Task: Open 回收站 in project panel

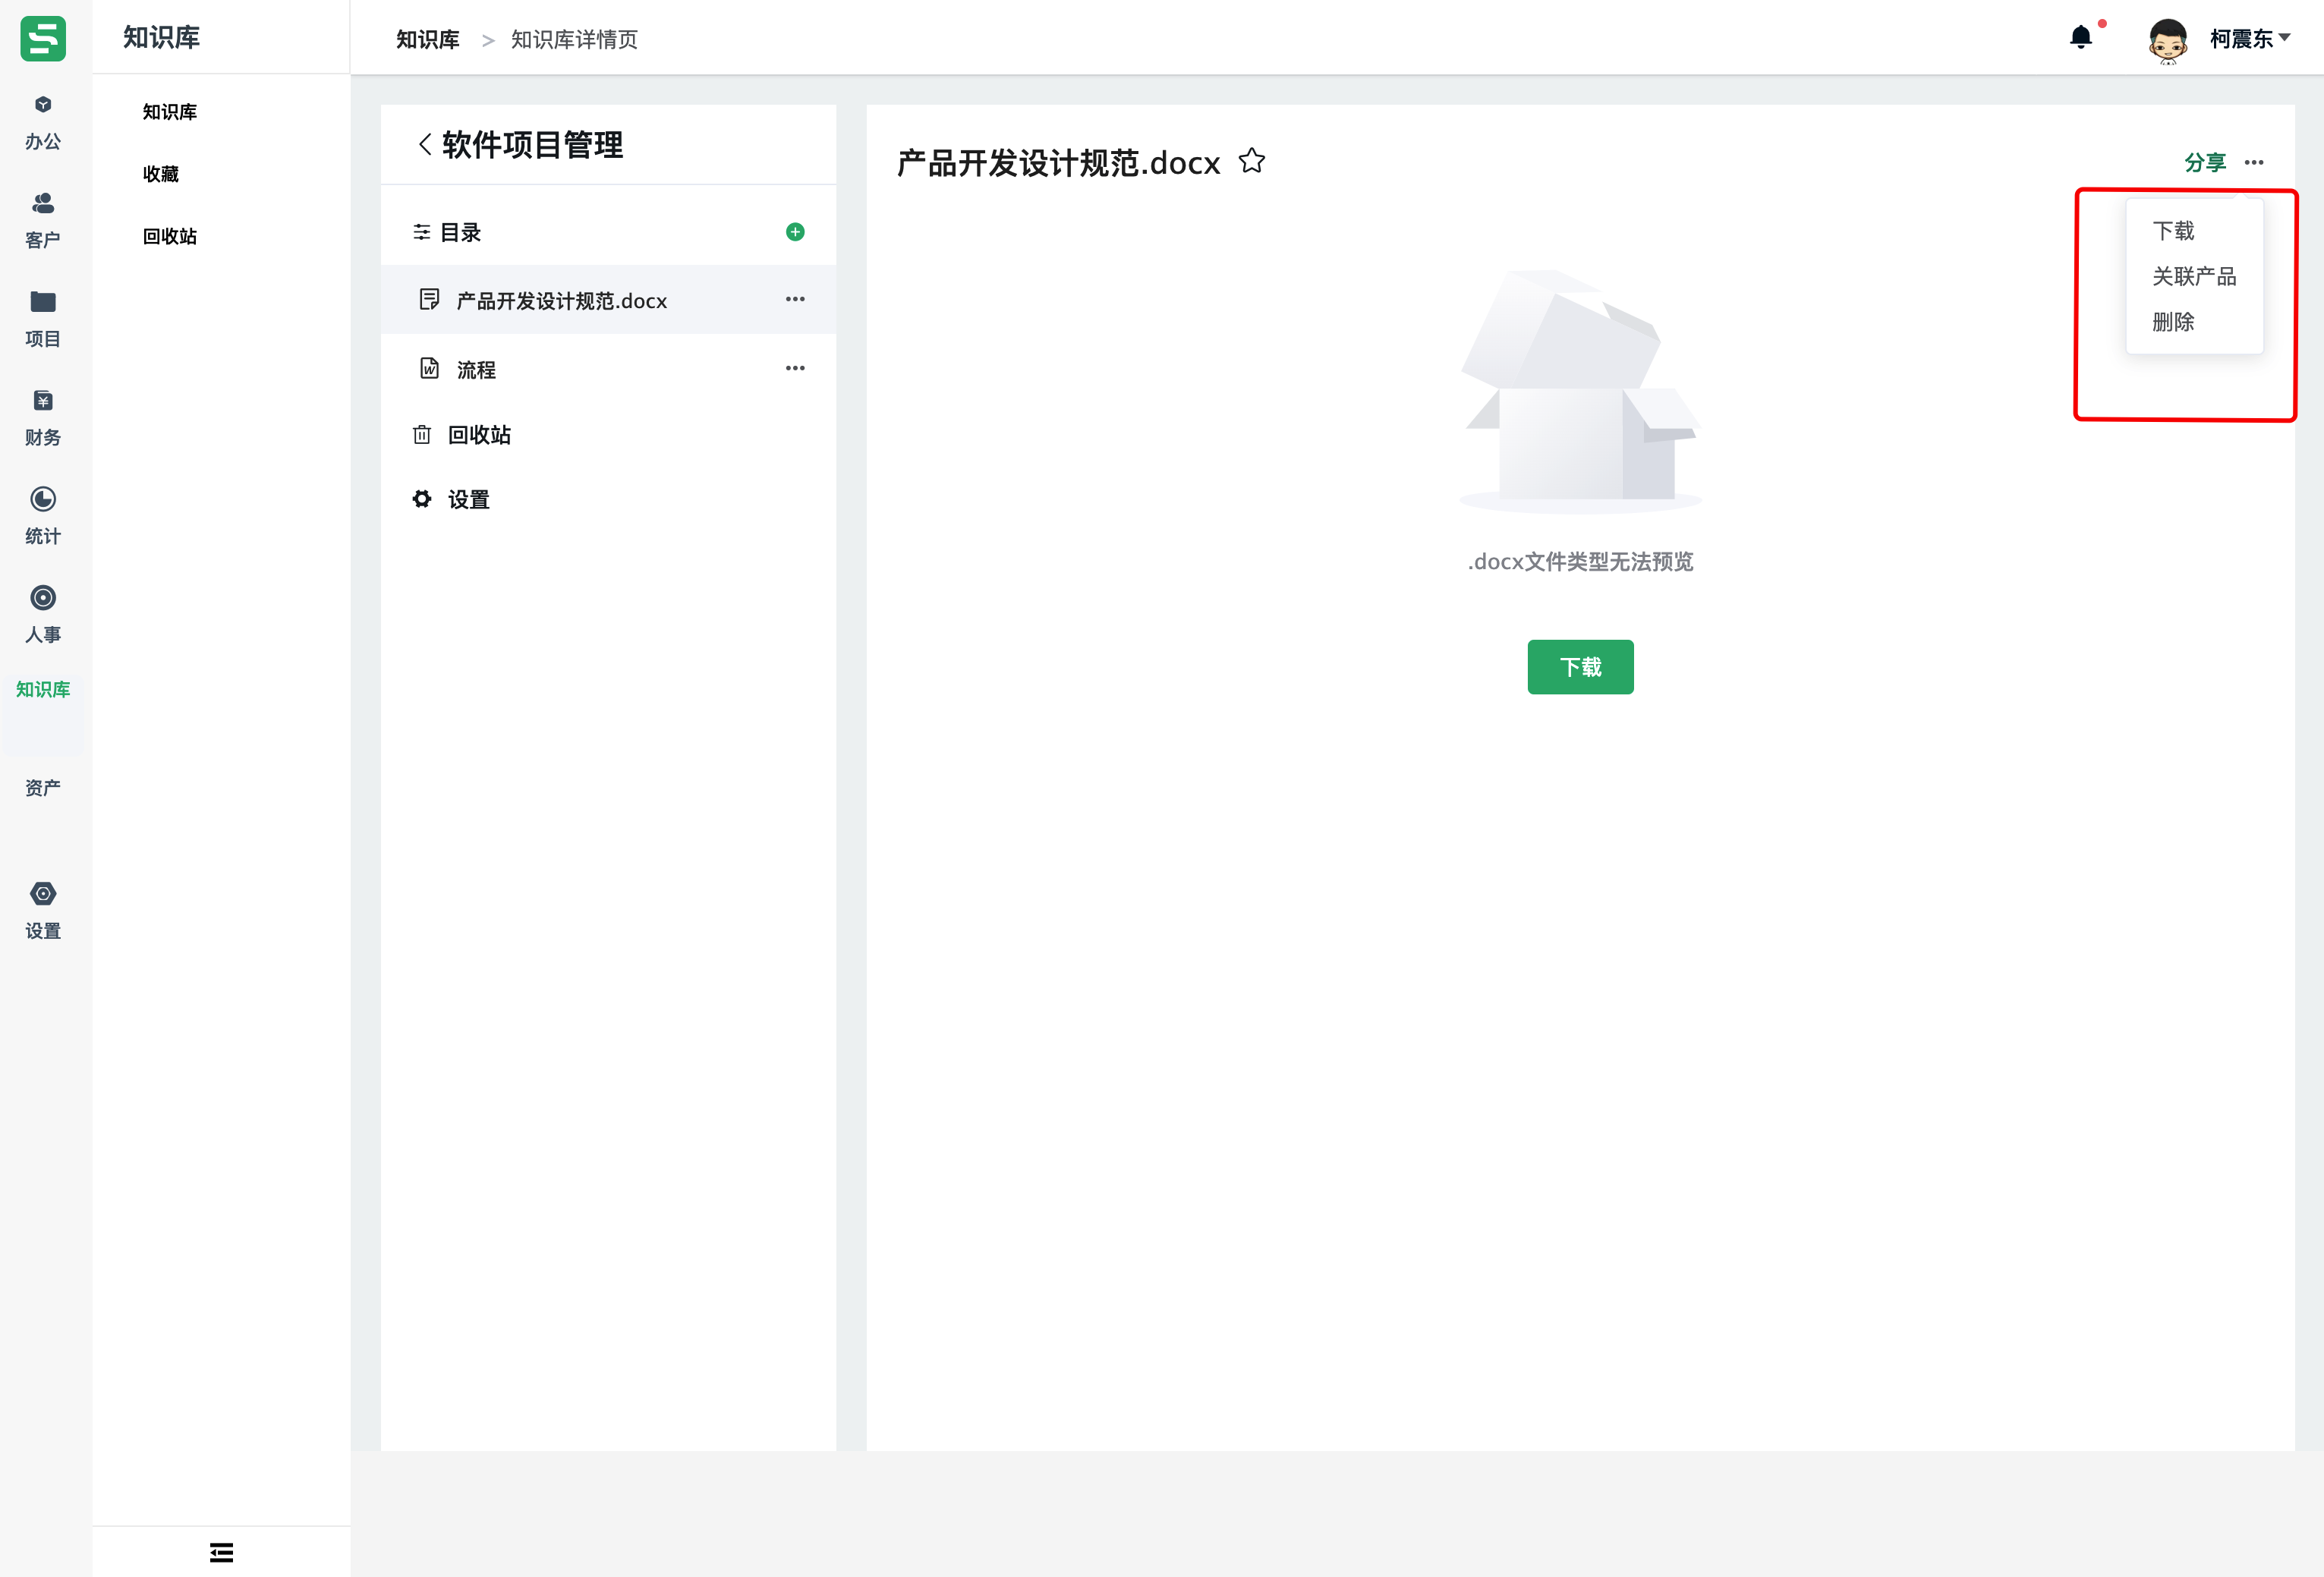Action: [463, 435]
